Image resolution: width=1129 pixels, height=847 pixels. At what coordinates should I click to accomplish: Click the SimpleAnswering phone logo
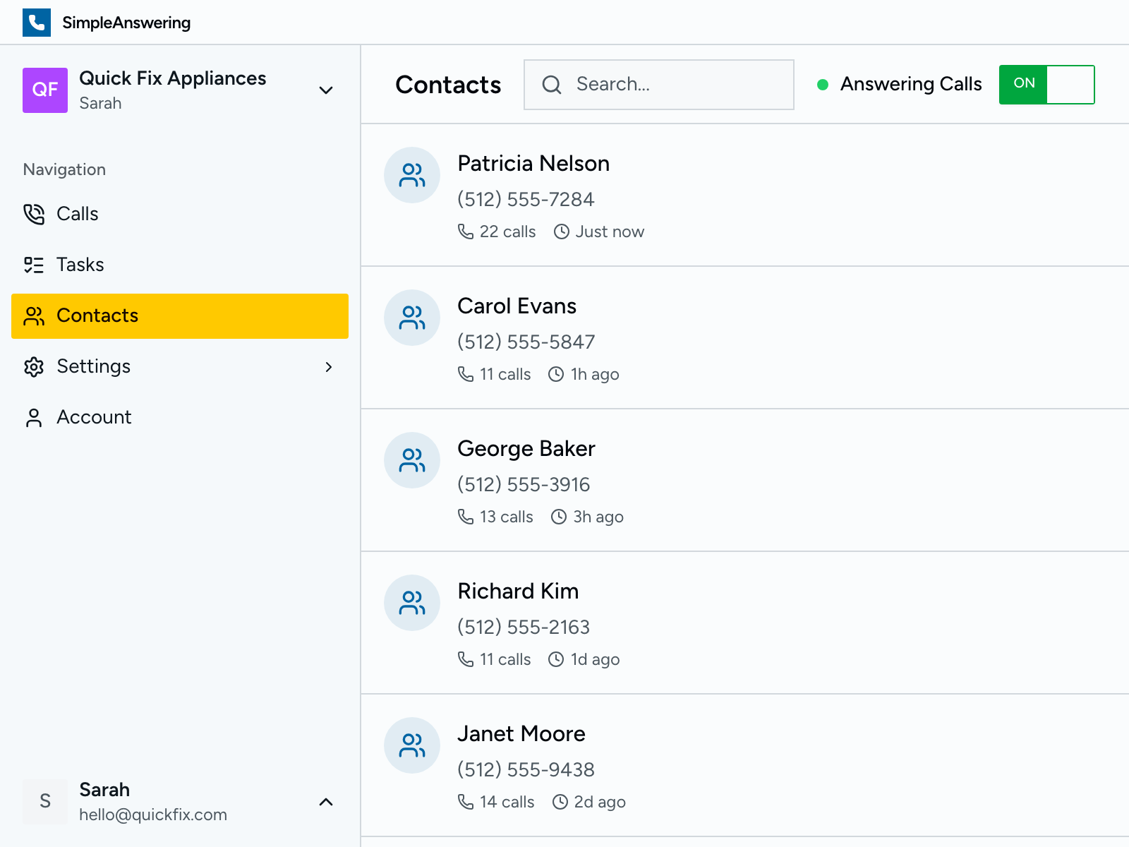coord(36,22)
